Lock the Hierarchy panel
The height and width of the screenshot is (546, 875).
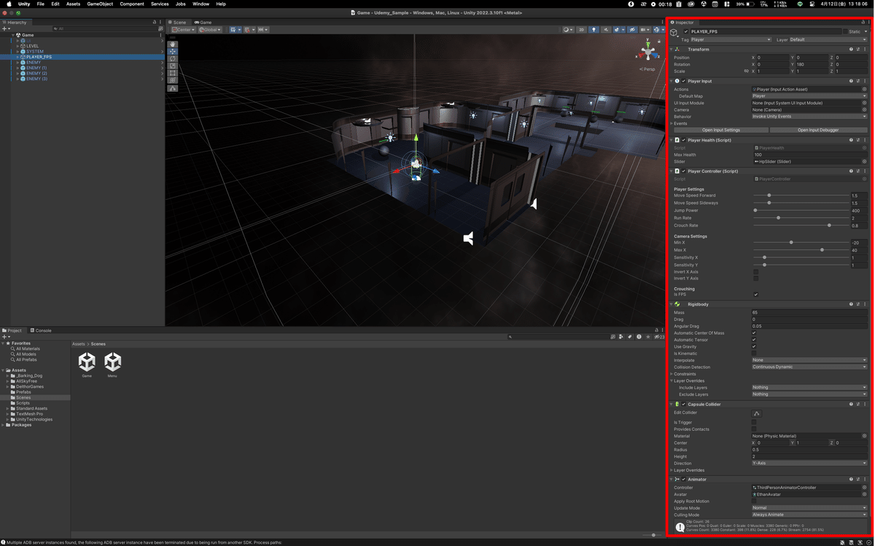(154, 23)
